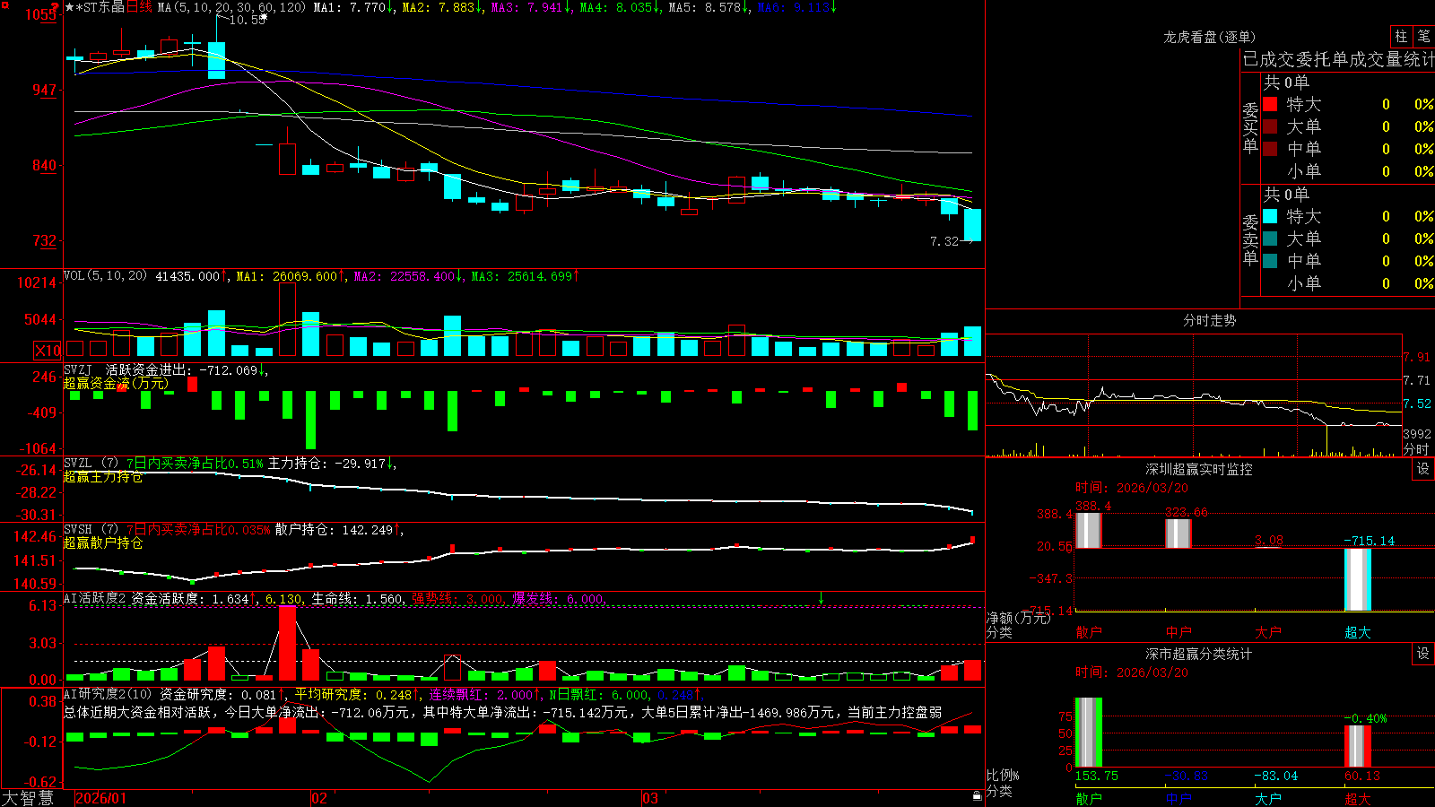
Task: Click the 委卖单 vertical label
Action: 1250,240
